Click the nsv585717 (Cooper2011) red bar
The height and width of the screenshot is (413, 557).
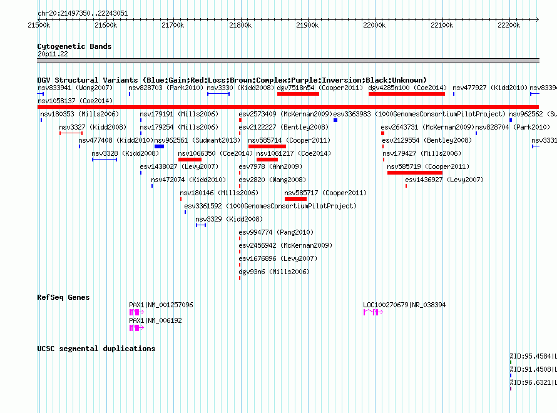tap(295, 199)
